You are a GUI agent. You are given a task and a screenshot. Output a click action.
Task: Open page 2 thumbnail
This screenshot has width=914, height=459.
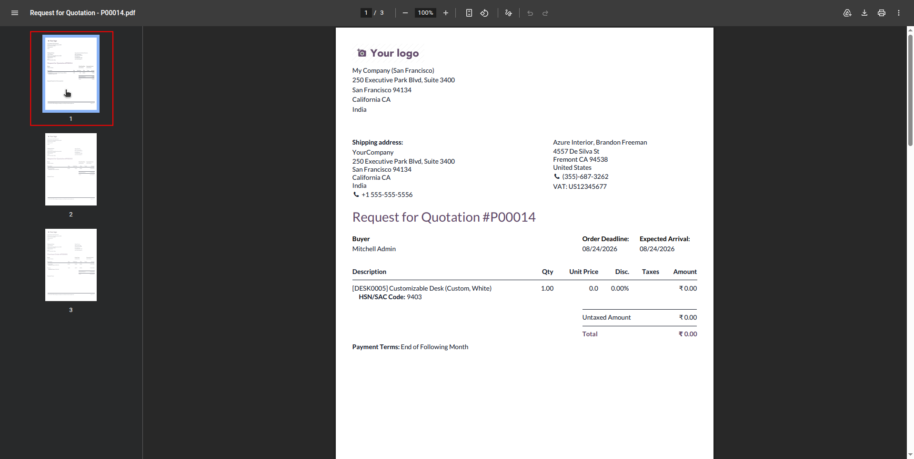[x=71, y=169]
